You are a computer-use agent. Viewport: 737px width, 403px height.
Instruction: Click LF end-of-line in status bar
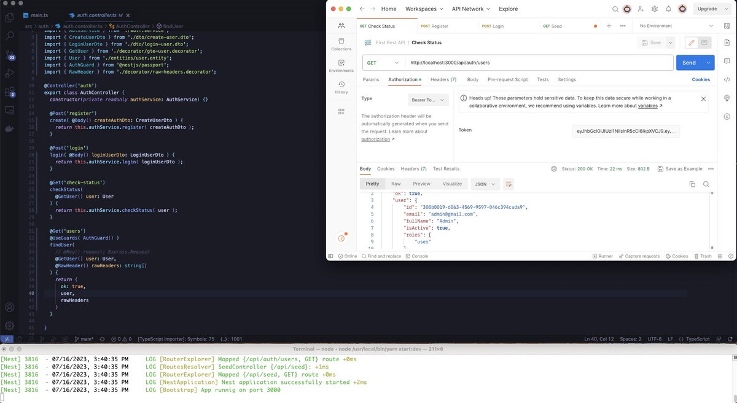click(670, 338)
